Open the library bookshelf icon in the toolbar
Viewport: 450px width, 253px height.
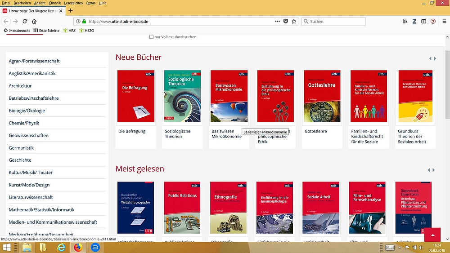[x=405, y=21]
